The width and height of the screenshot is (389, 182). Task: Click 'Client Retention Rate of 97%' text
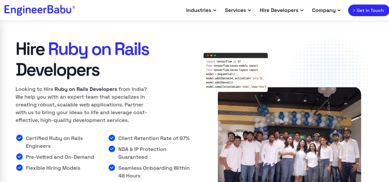coord(154,138)
